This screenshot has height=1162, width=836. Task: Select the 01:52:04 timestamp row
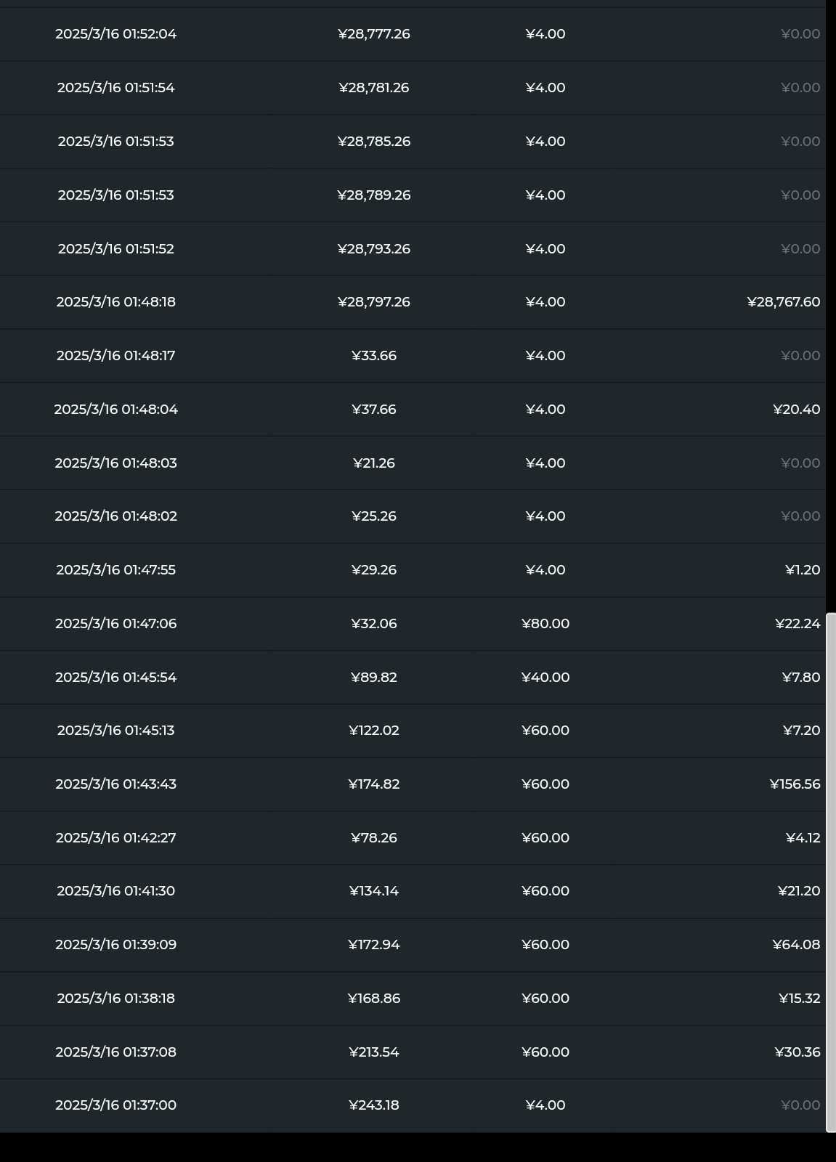point(116,34)
